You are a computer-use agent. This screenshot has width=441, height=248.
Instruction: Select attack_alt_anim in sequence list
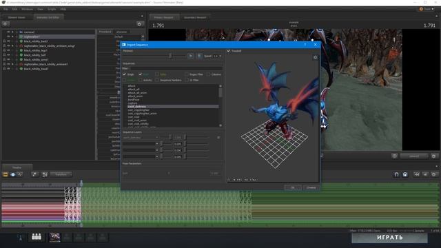click(137, 93)
